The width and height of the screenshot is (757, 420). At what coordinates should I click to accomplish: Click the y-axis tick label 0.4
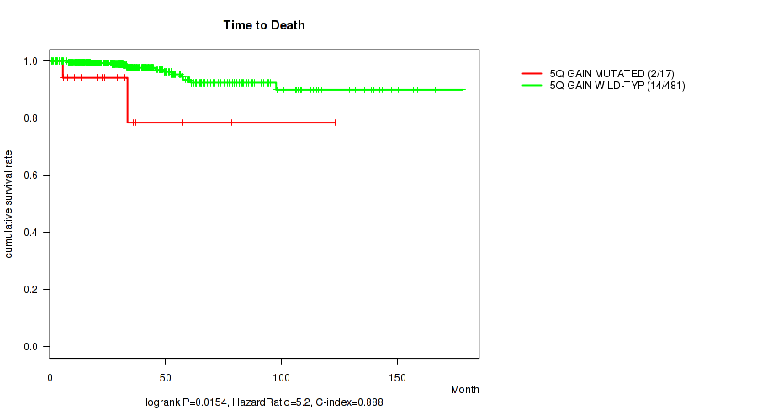tap(30, 232)
